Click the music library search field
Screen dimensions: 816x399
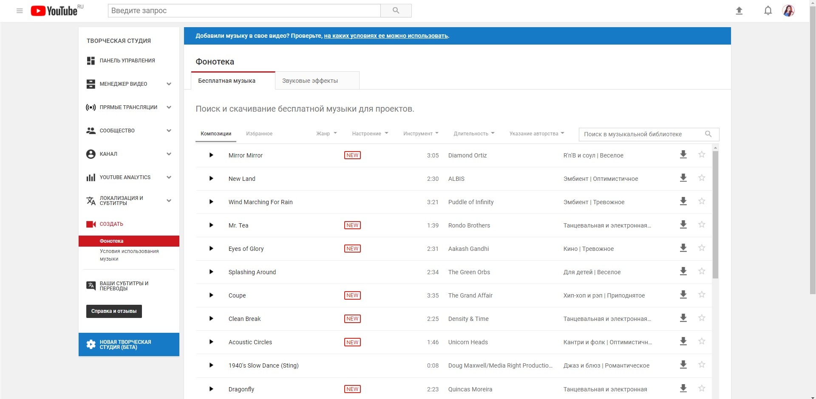(642, 134)
